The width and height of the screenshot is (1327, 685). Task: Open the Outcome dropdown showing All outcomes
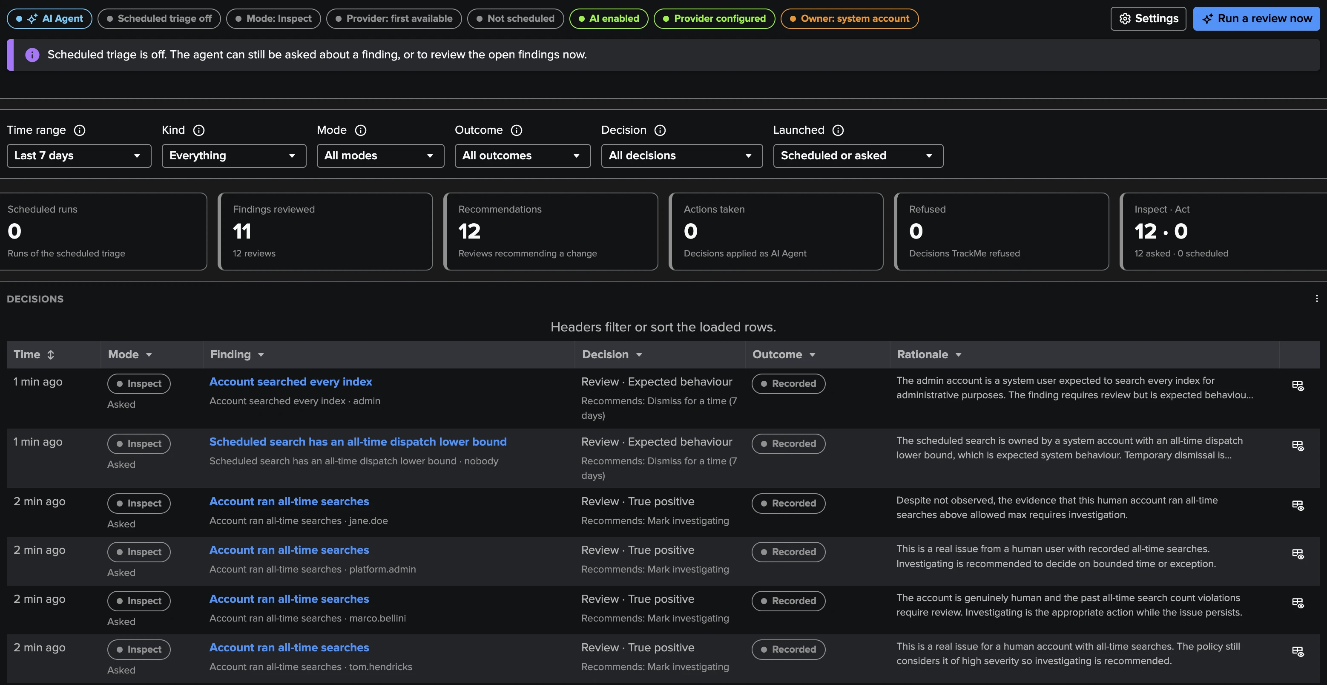point(523,155)
